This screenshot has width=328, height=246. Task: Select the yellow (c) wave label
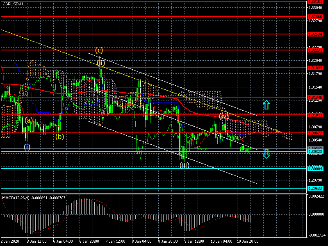(x=99, y=50)
